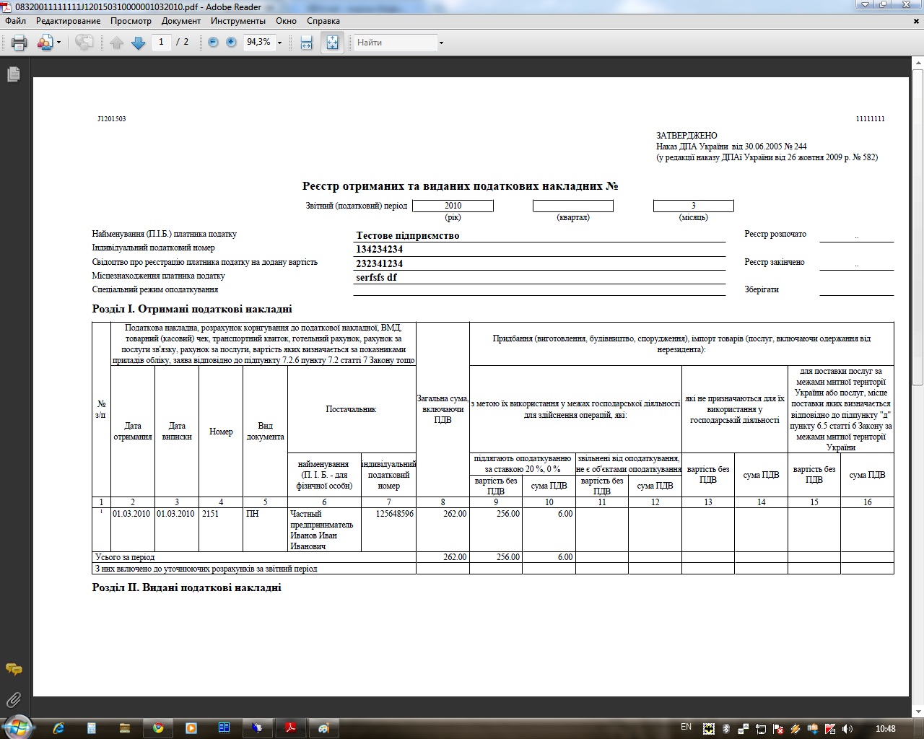
Task: Expand the zoom percentage dropdown
Action: [280, 43]
